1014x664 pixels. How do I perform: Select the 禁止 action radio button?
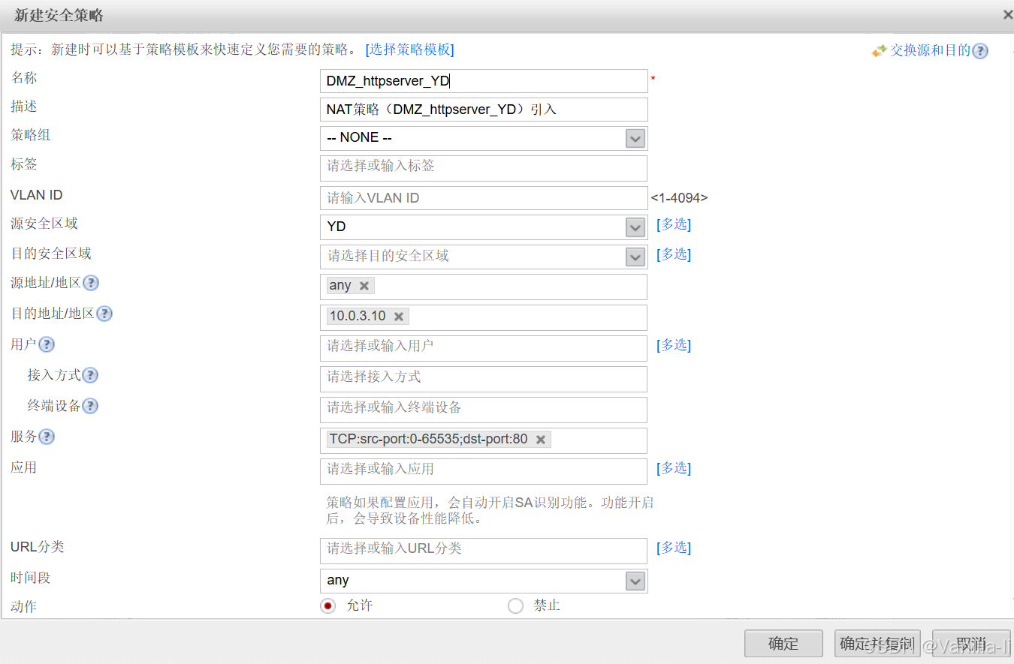[515, 605]
